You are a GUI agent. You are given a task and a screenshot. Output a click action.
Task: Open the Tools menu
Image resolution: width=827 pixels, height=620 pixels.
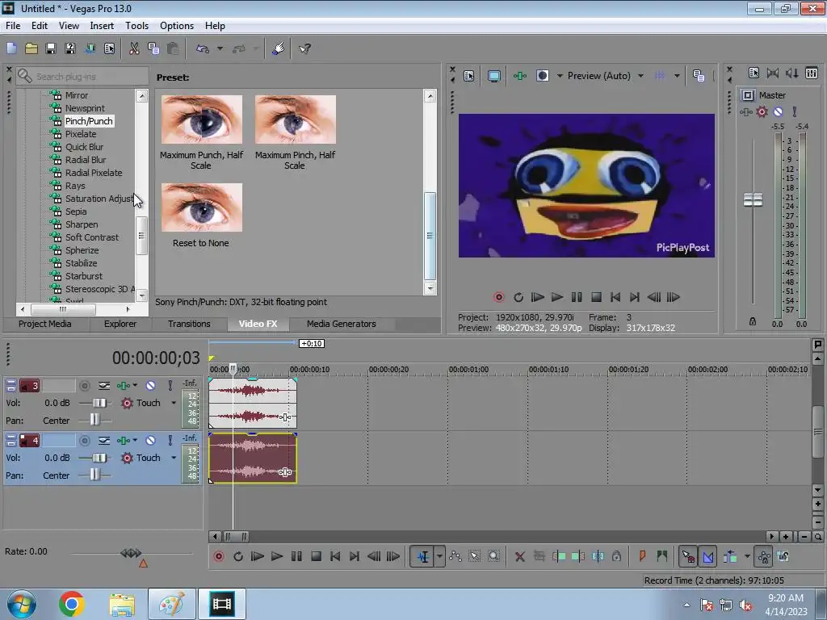pos(136,26)
